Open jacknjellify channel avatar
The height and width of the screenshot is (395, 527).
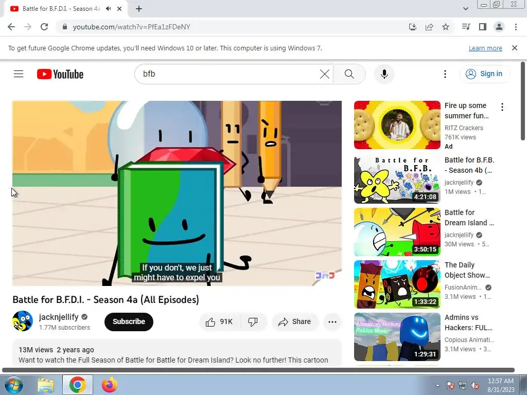point(23,321)
